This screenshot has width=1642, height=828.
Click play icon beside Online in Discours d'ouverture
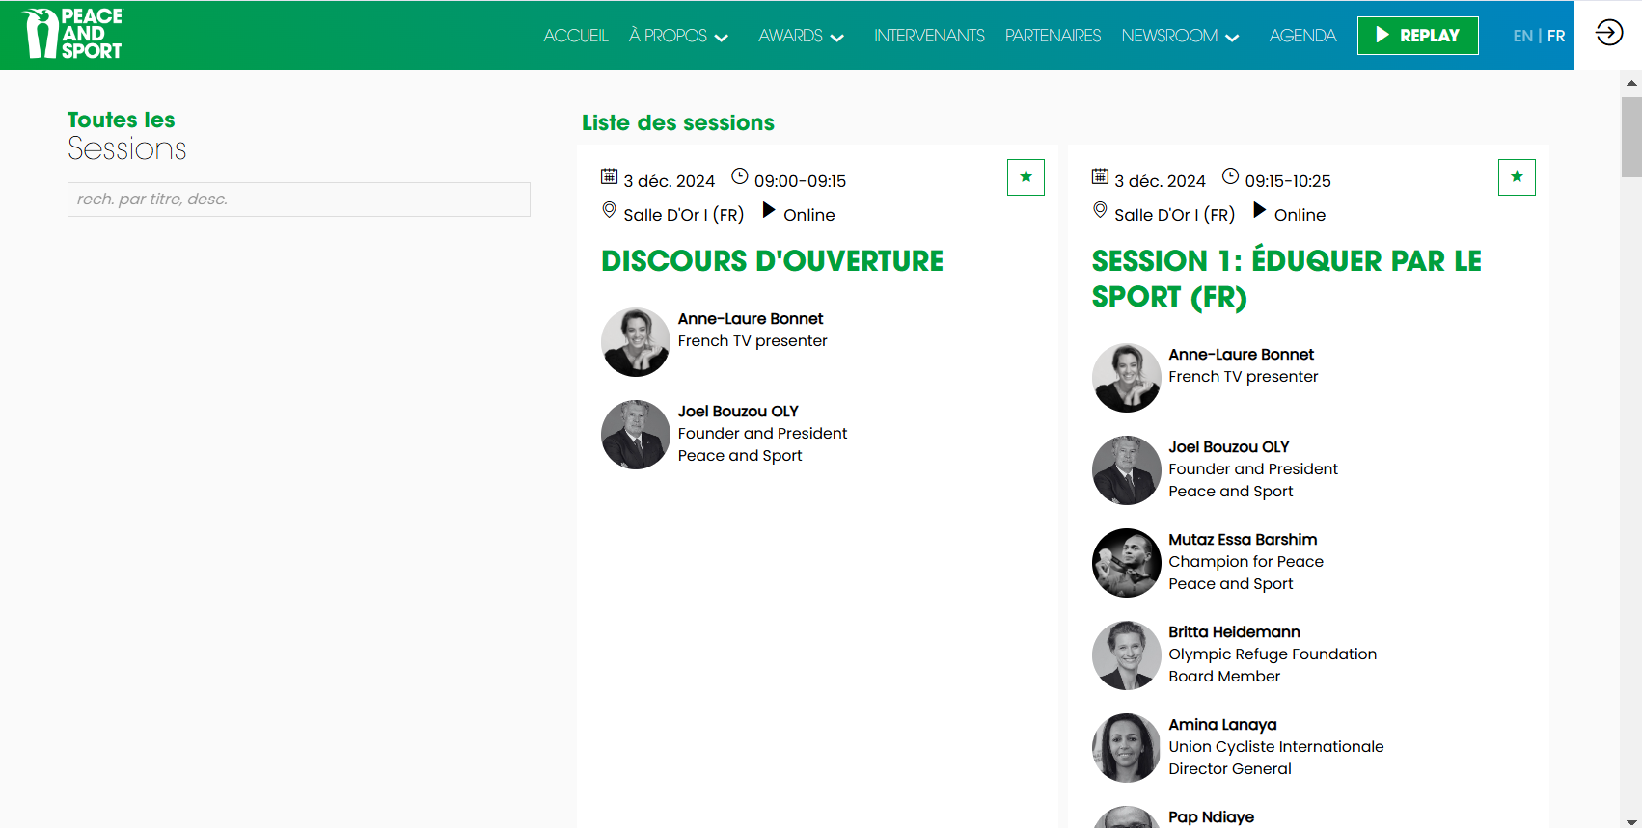[769, 210]
